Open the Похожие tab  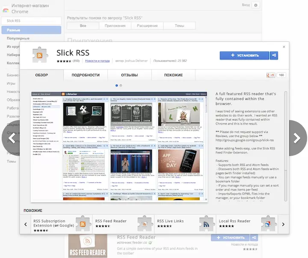(x=173, y=75)
